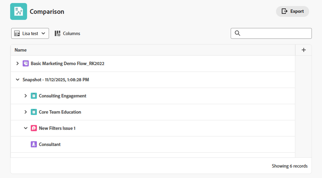This screenshot has width=322, height=178.
Task: Click the Basic Marketing Demo Flow purple icon
Action: 26,63
